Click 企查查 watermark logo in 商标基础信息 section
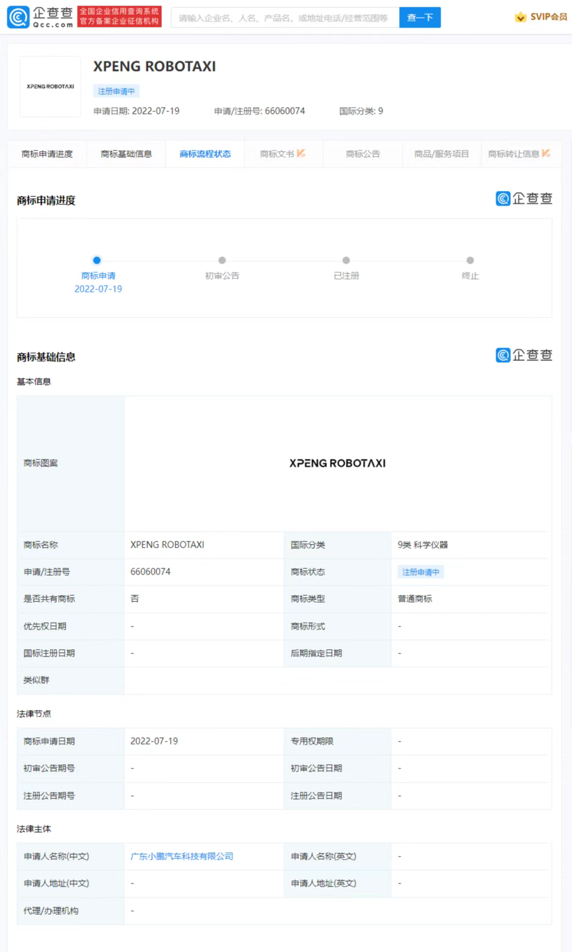This screenshot has width=572, height=952. pos(524,355)
